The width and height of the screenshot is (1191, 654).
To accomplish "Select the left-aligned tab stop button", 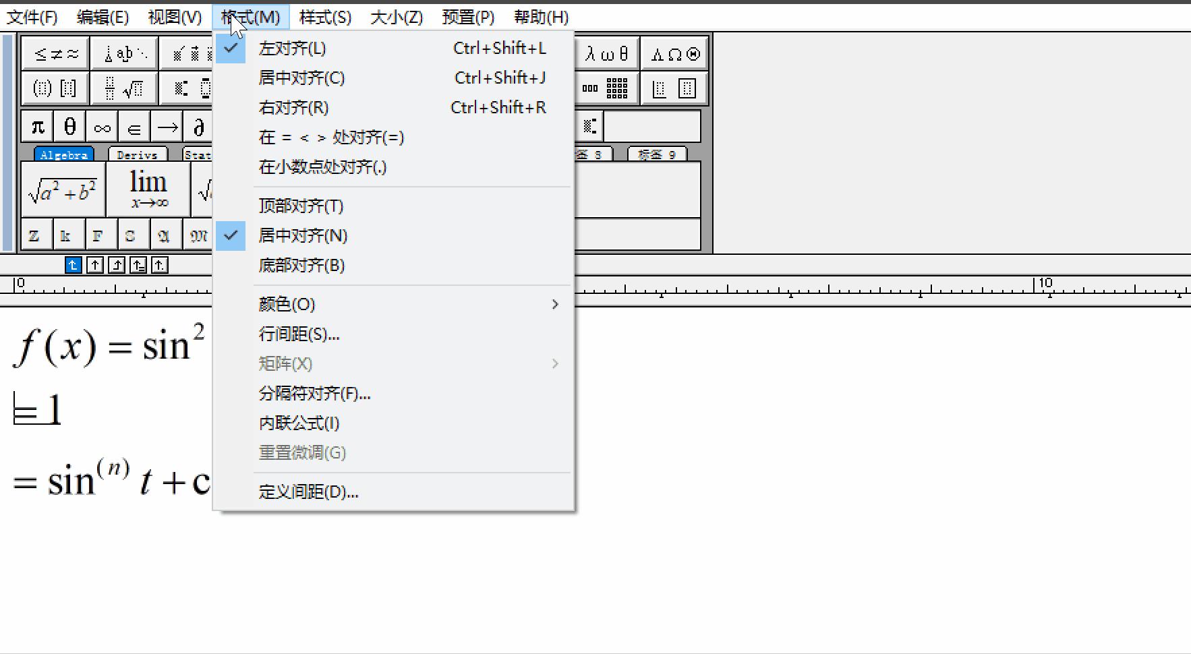I will pos(73,266).
